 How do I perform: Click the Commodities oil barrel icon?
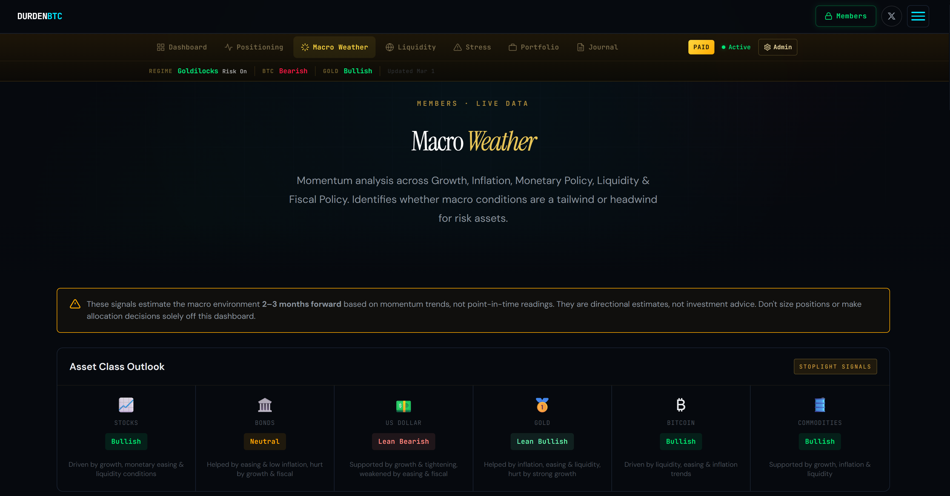[819, 405]
